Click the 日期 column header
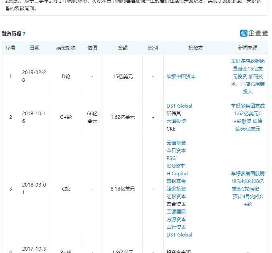The height and width of the screenshot is (253, 272). tap(35, 48)
